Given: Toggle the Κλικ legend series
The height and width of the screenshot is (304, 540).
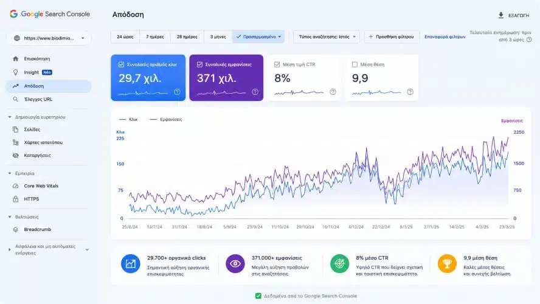Looking at the screenshot, I should tap(128, 119).
